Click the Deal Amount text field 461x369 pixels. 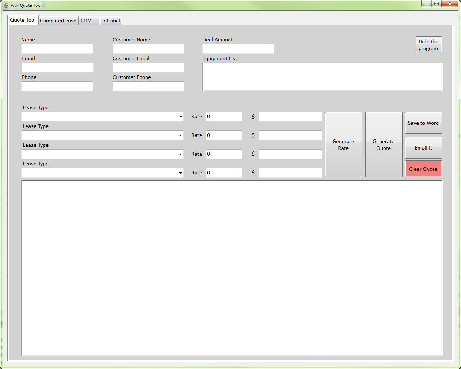point(238,49)
